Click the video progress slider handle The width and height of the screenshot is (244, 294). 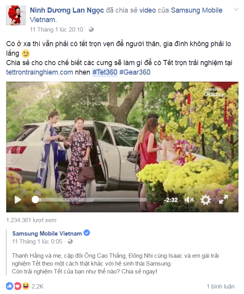tap(35, 200)
